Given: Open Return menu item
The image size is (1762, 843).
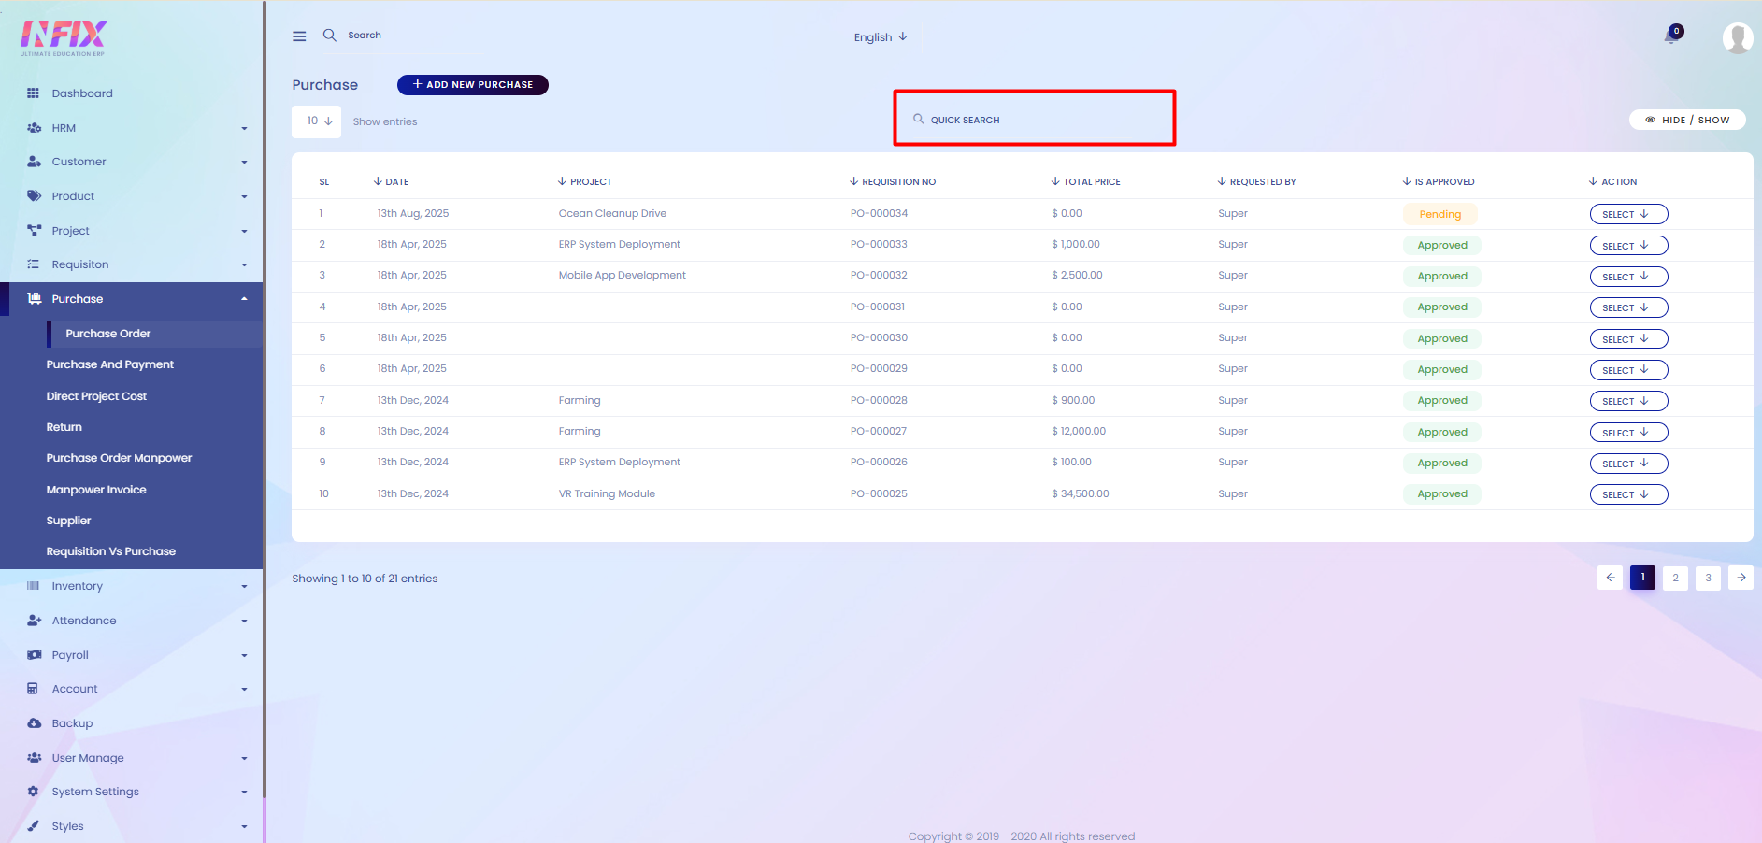Looking at the screenshot, I should pyautogui.click(x=64, y=427).
